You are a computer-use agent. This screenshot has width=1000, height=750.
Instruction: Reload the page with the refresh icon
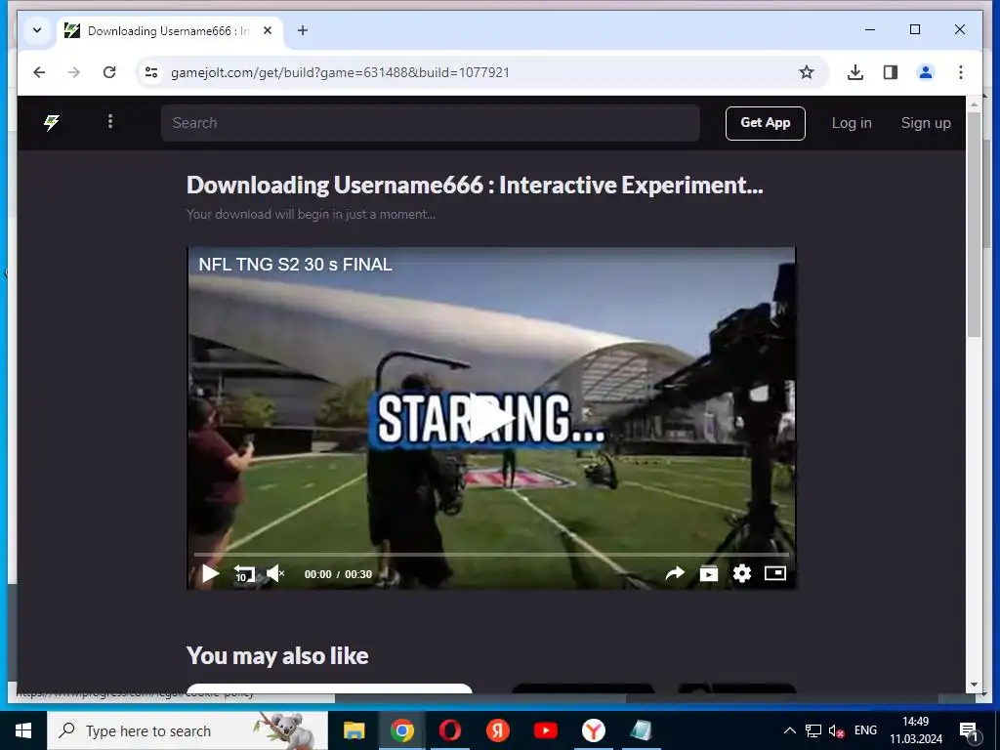coord(109,72)
